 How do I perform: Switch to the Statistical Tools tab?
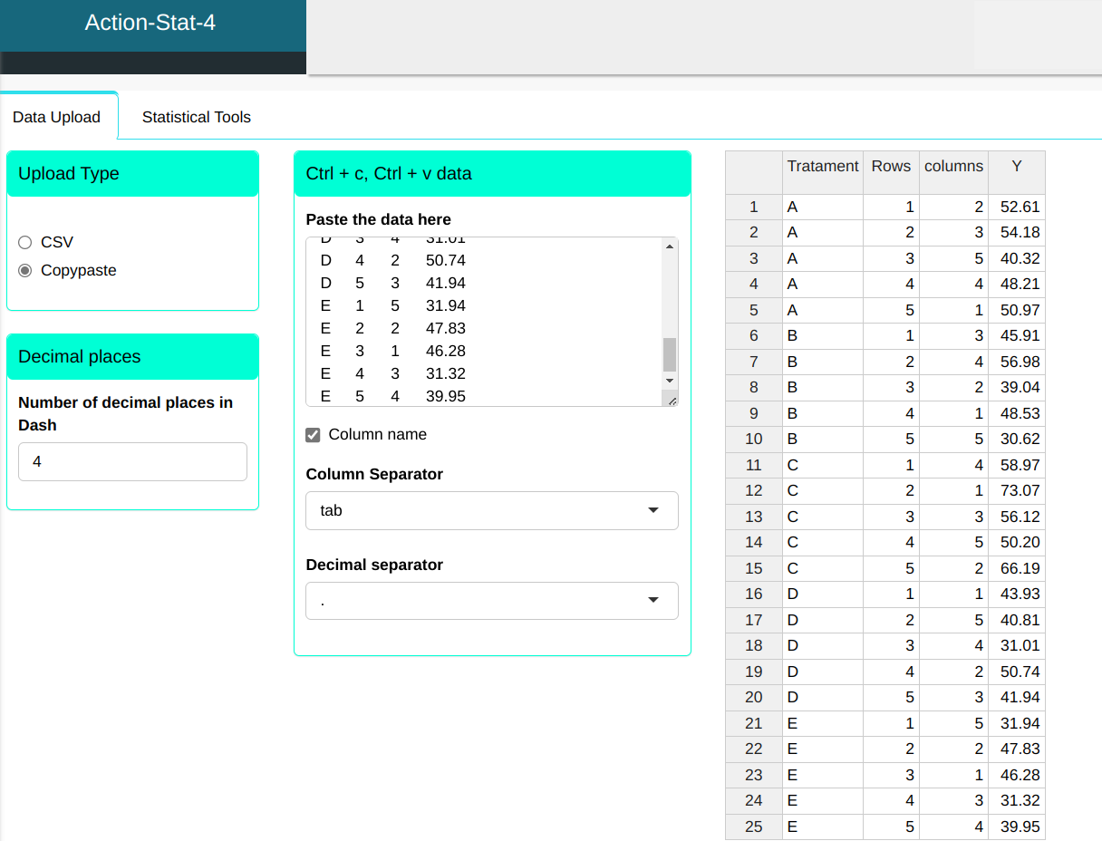[x=197, y=117]
